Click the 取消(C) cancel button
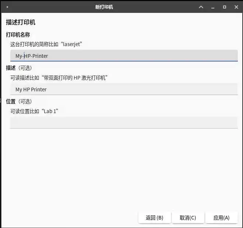 click(188, 218)
